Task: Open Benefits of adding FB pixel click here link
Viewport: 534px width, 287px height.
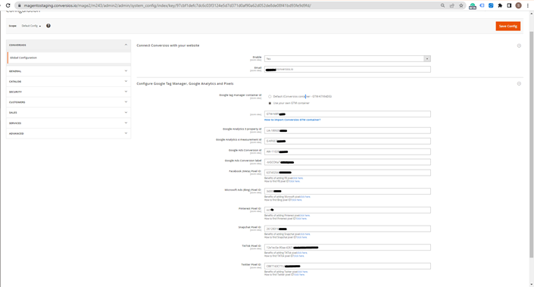Action: click(298, 178)
